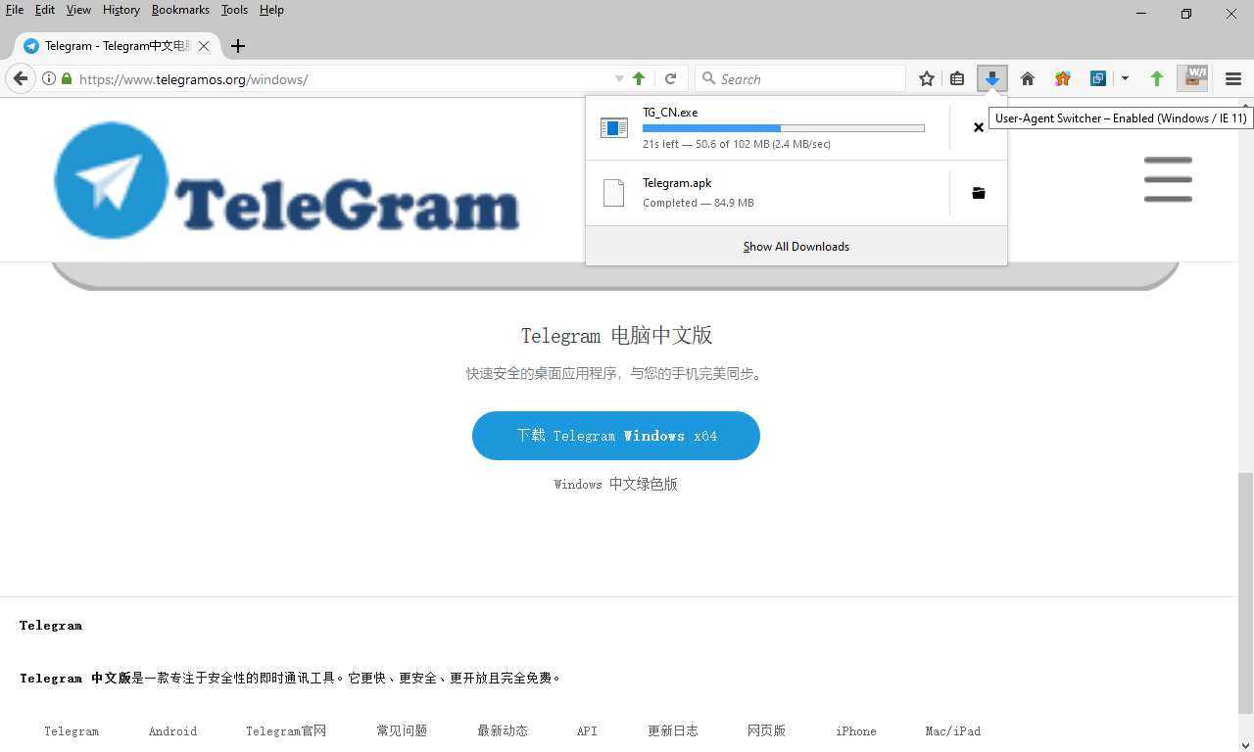The image size is (1254, 752).
Task: Click the 下载 Telegram Windows x64 button
Action: [616, 436]
